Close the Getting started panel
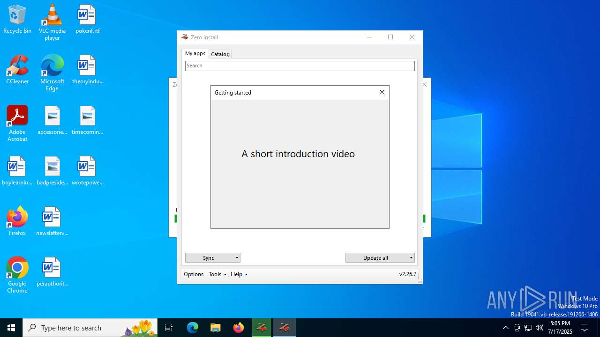This screenshot has height=337, width=600. (382, 93)
